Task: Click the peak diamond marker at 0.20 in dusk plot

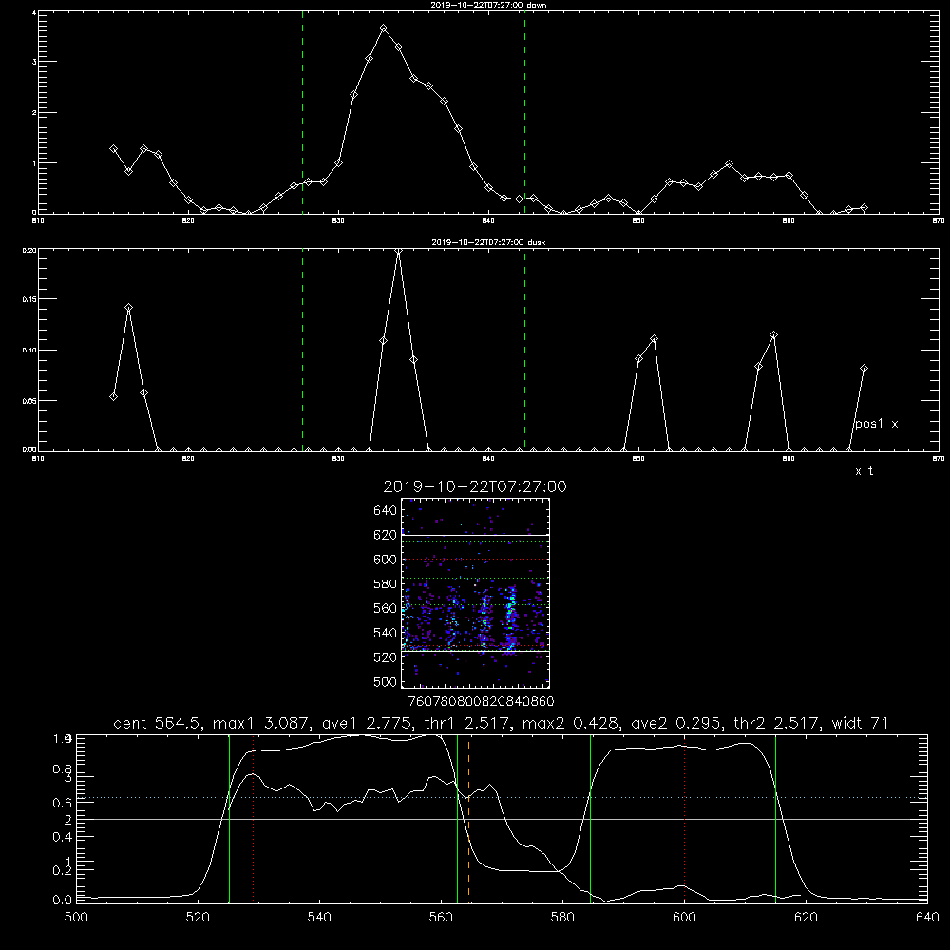Action: pos(399,251)
